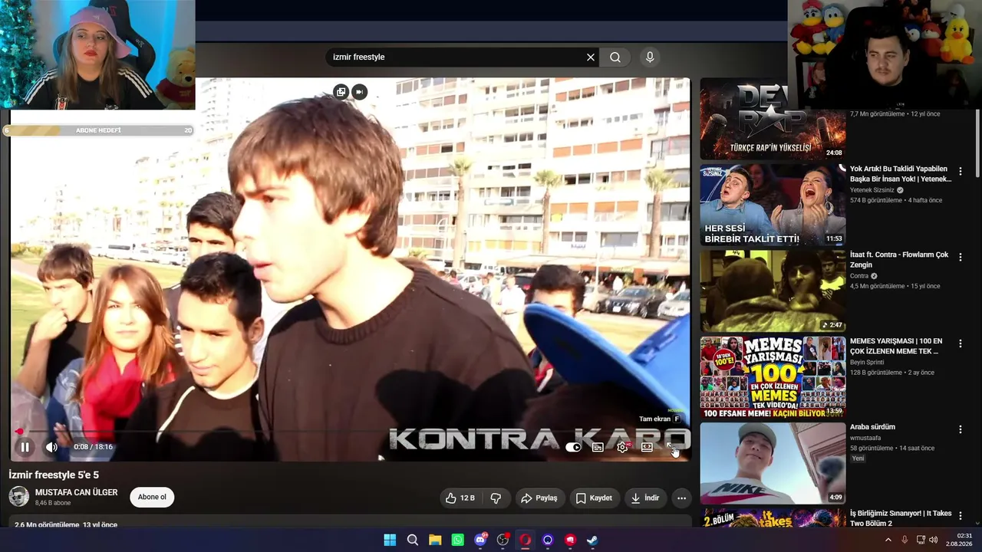Screen dimensions: 982x552
Task: Share the video via Paylaş
Action: (x=539, y=498)
